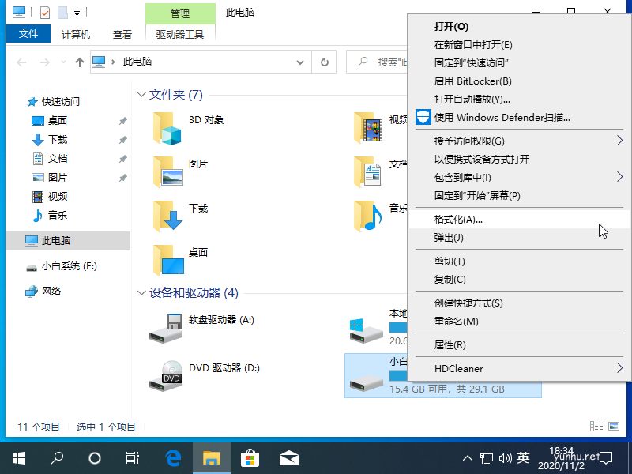632x474 pixels.
Task: Click the Windows Defender shield icon in context menu
Action: pyautogui.click(x=423, y=117)
